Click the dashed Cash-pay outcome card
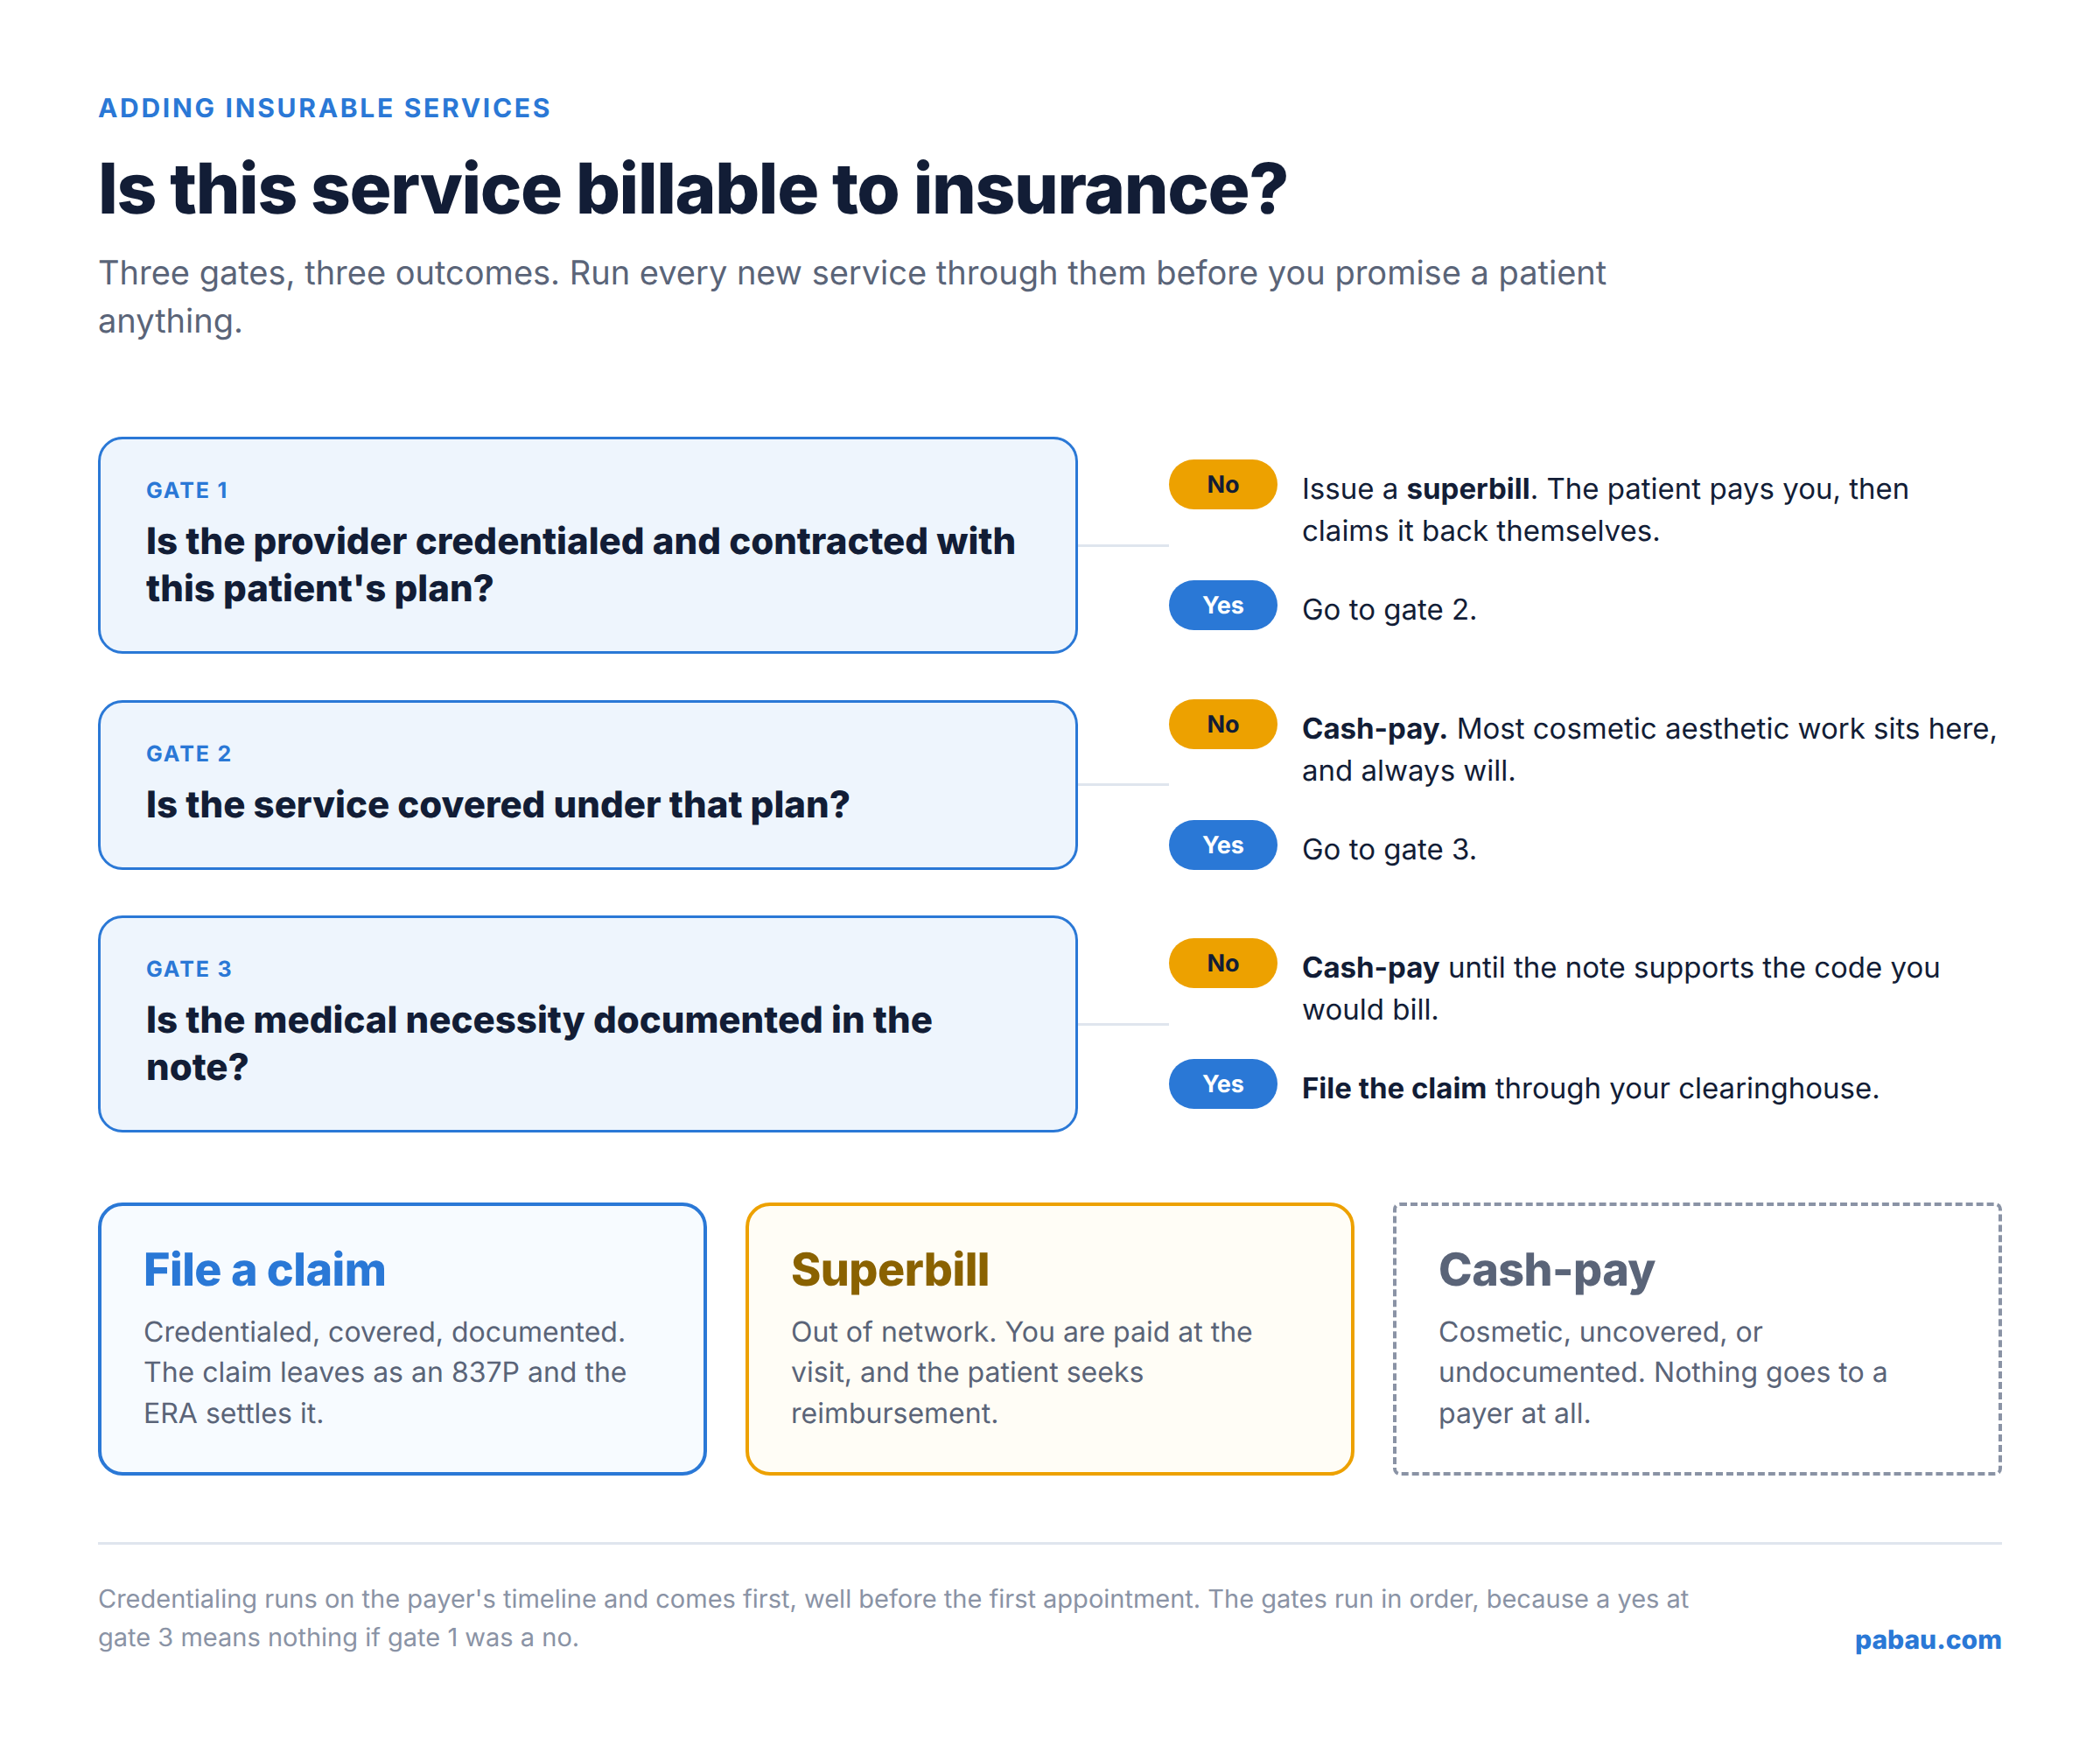Viewport: 2100px width, 1753px height. click(1697, 1339)
